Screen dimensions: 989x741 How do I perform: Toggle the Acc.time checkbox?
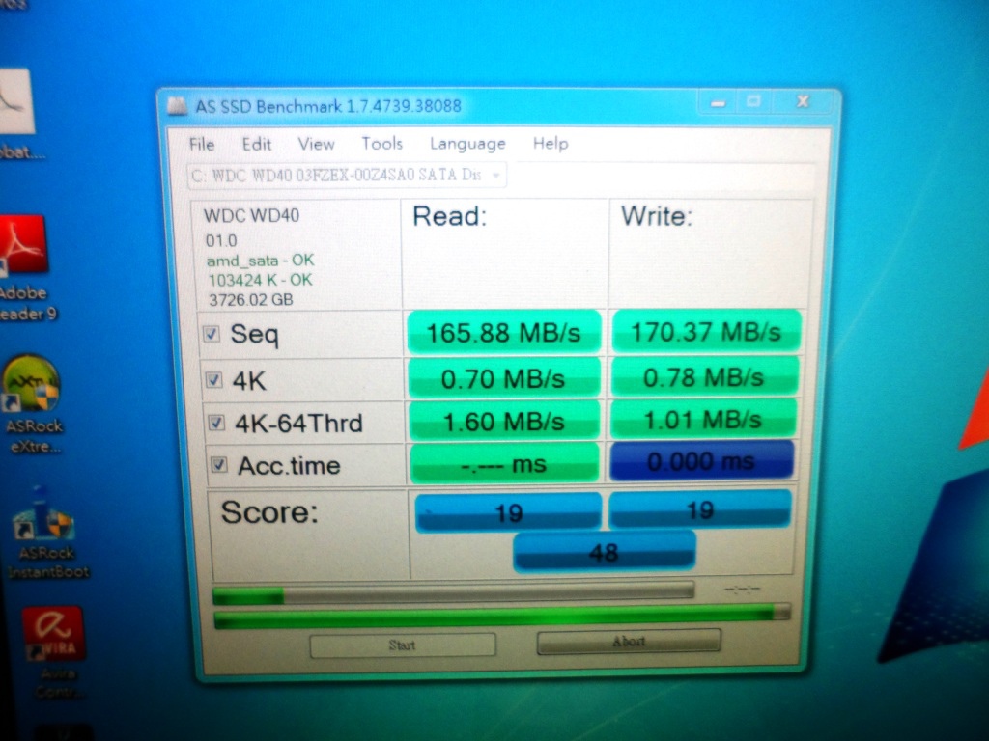coord(219,465)
